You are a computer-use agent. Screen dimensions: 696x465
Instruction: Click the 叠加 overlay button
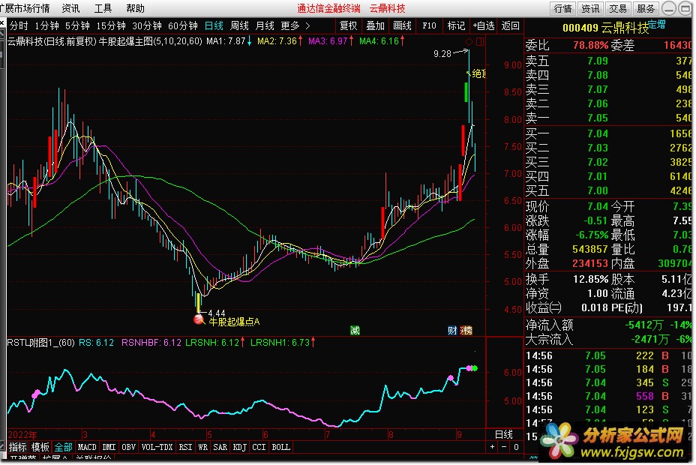pyautogui.click(x=375, y=25)
